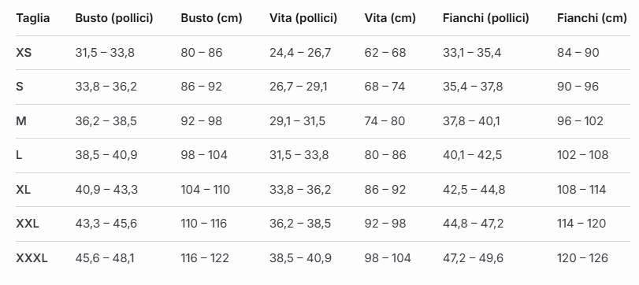This screenshot has height=285, width=639.
Task: Click the XXL size row label
Action: 28,224
